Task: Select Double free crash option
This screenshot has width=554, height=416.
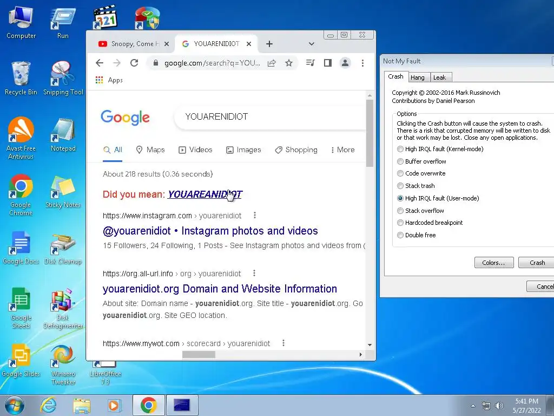Action: [x=416, y=235]
